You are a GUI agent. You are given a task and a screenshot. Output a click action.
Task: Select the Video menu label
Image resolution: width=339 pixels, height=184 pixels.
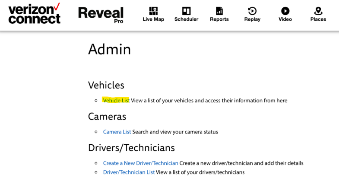(x=285, y=19)
